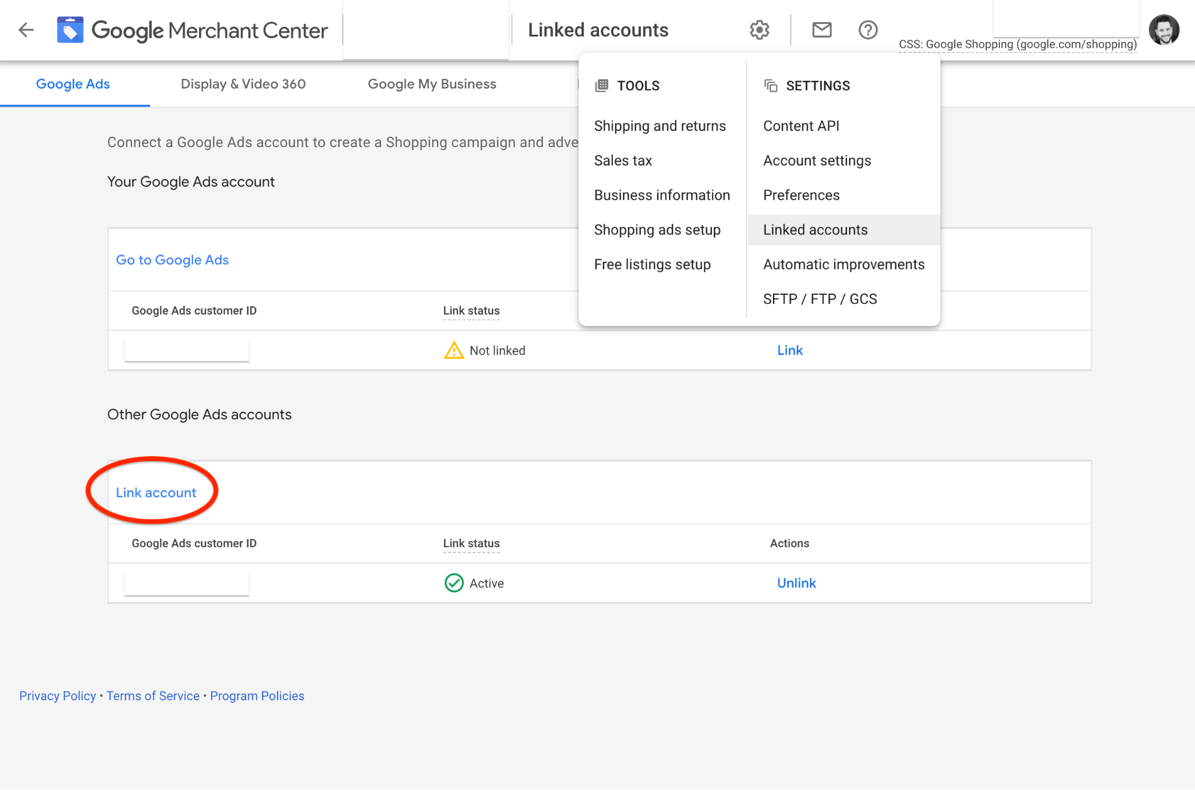Click Link status header in Other accounts table

pos(471,543)
